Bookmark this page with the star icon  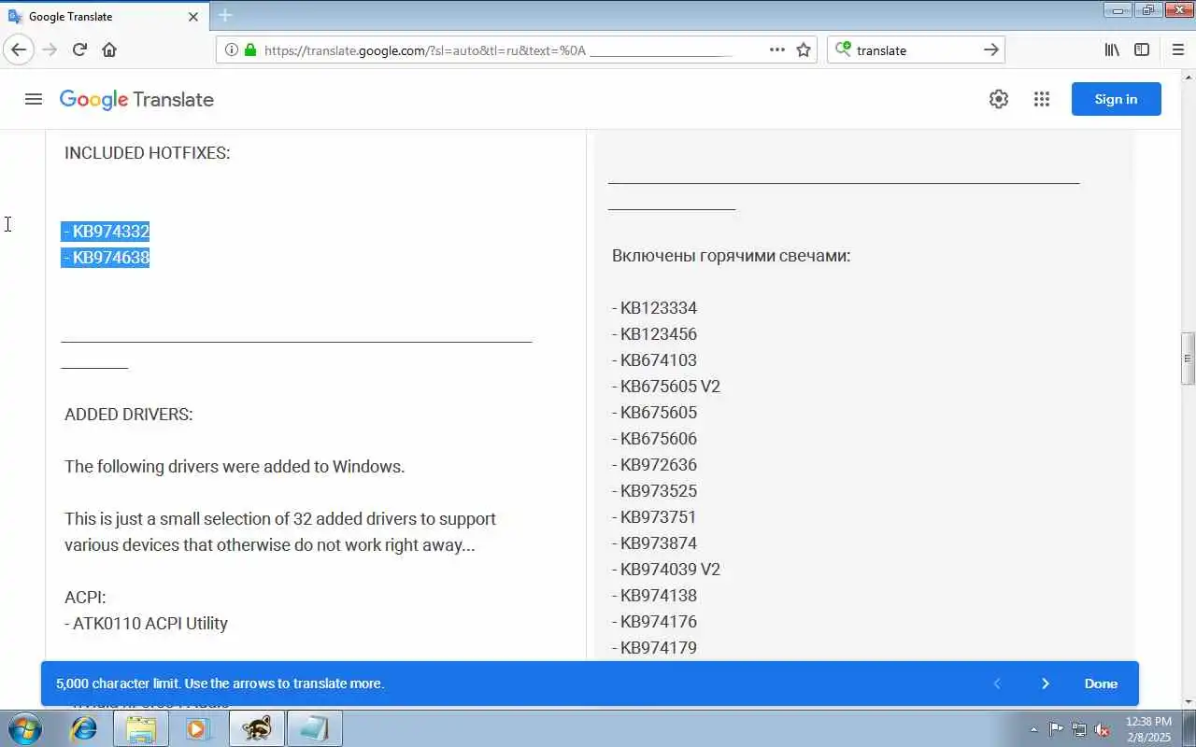coord(804,49)
